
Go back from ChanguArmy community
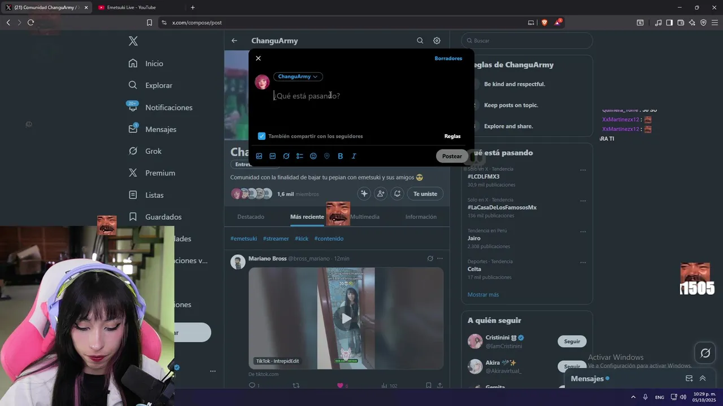click(234, 41)
